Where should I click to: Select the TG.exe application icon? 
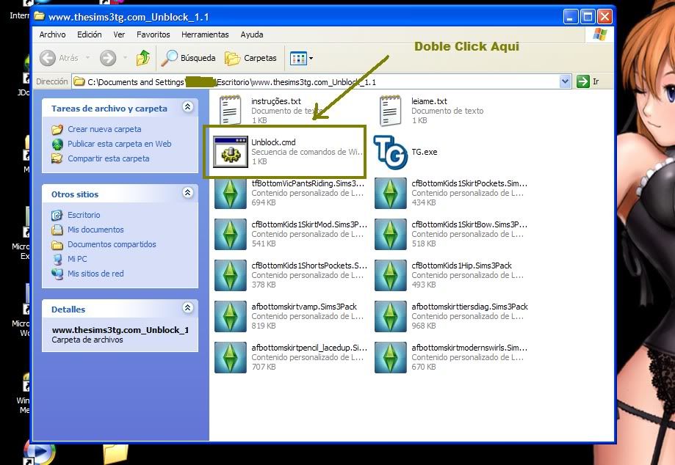click(x=391, y=152)
